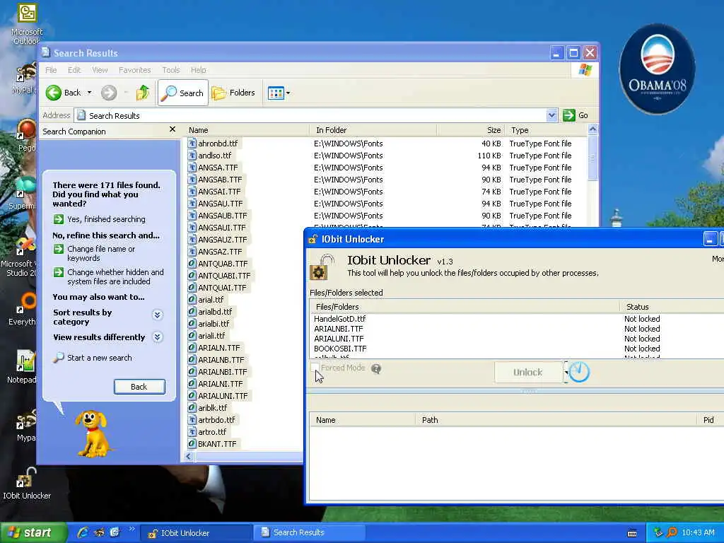The height and width of the screenshot is (543, 724).
Task: Open the File menu
Action: pyautogui.click(x=51, y=70)
